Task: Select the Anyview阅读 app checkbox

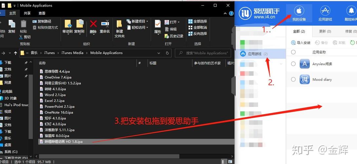Action: 293,64
